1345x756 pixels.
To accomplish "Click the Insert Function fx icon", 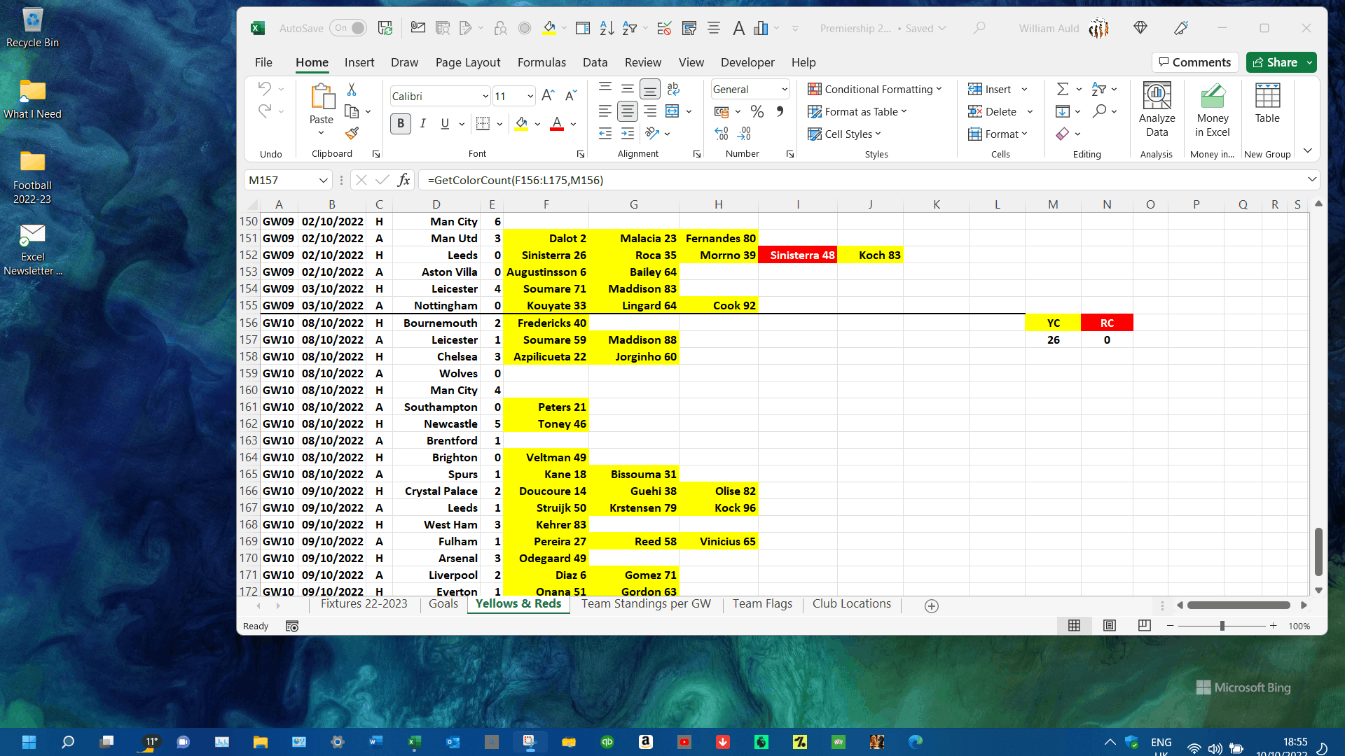I will pyautogui.click(x=403, y=180).
